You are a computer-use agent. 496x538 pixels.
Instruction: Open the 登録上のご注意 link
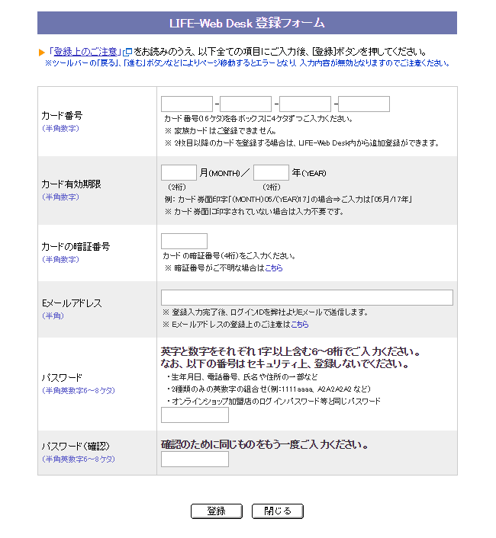click(85, 52)
